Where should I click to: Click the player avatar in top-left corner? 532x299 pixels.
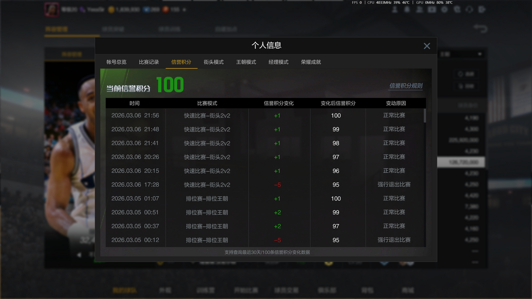[x=51, y=9]
